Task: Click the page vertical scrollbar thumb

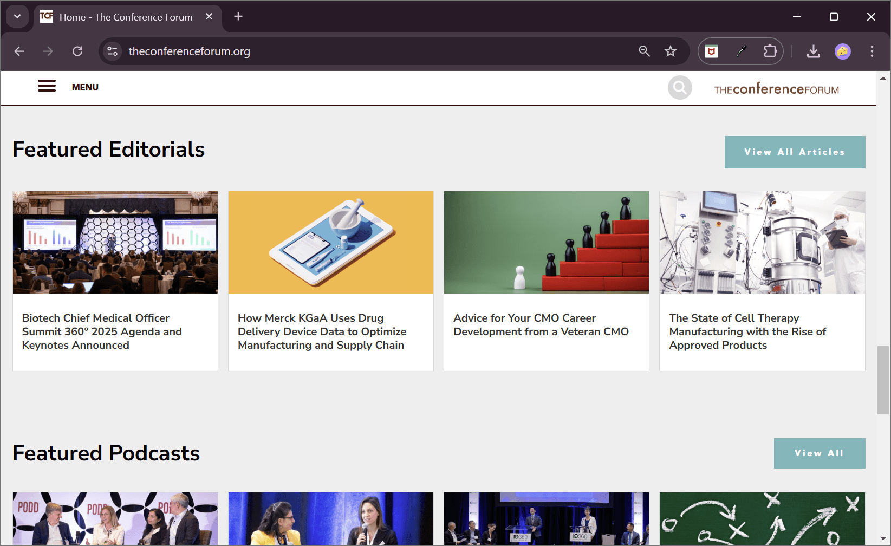Action: 883,380
